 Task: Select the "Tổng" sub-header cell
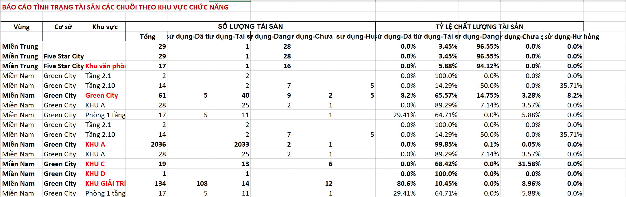[147, 37]
